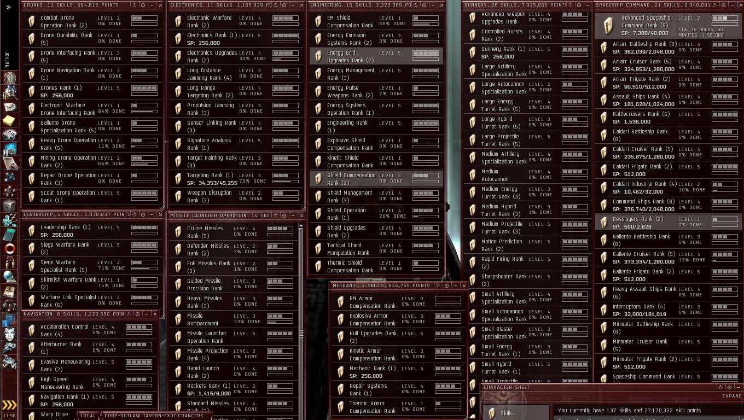Click the circular icon in Leadership window header
The image size is (744, 420).
143,215
